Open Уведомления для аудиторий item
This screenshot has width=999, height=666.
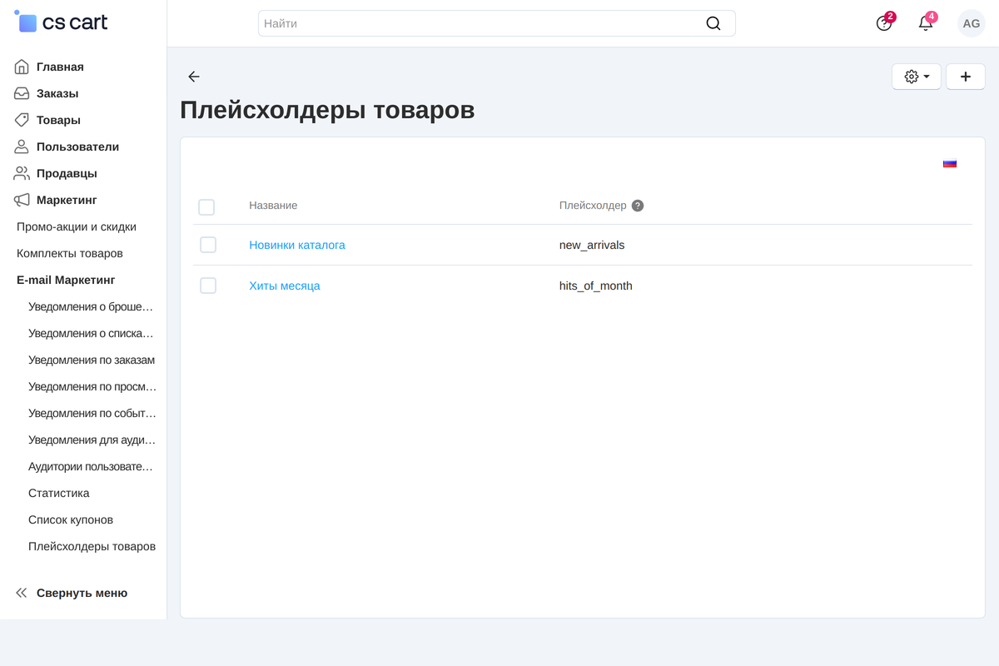point(92,440)
